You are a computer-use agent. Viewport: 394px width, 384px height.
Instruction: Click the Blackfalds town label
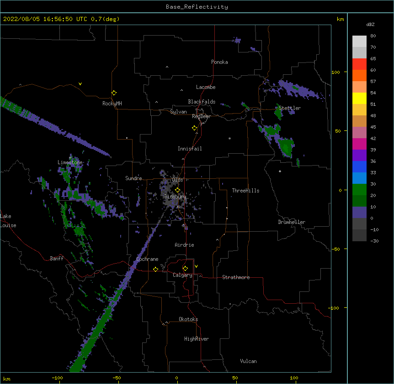coord(202,102)
